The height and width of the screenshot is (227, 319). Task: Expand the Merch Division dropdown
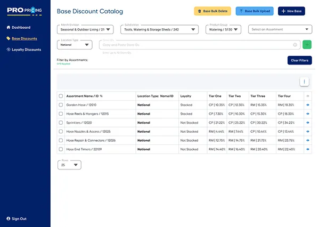tap(85, 29)
